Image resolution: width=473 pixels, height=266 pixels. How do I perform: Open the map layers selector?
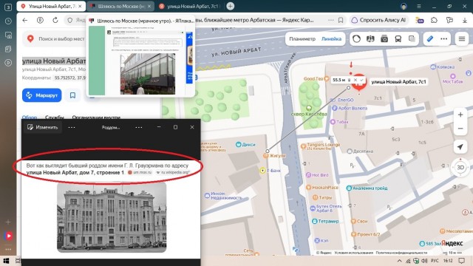412,39
